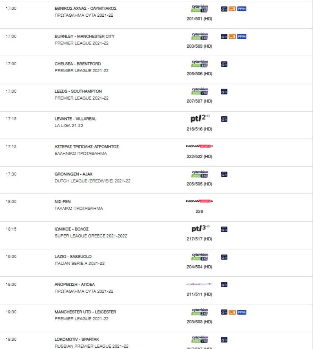Click GO icon for Groningen - Ajax
The height and width of the screenshot is (349, 313).
(224, 174)
